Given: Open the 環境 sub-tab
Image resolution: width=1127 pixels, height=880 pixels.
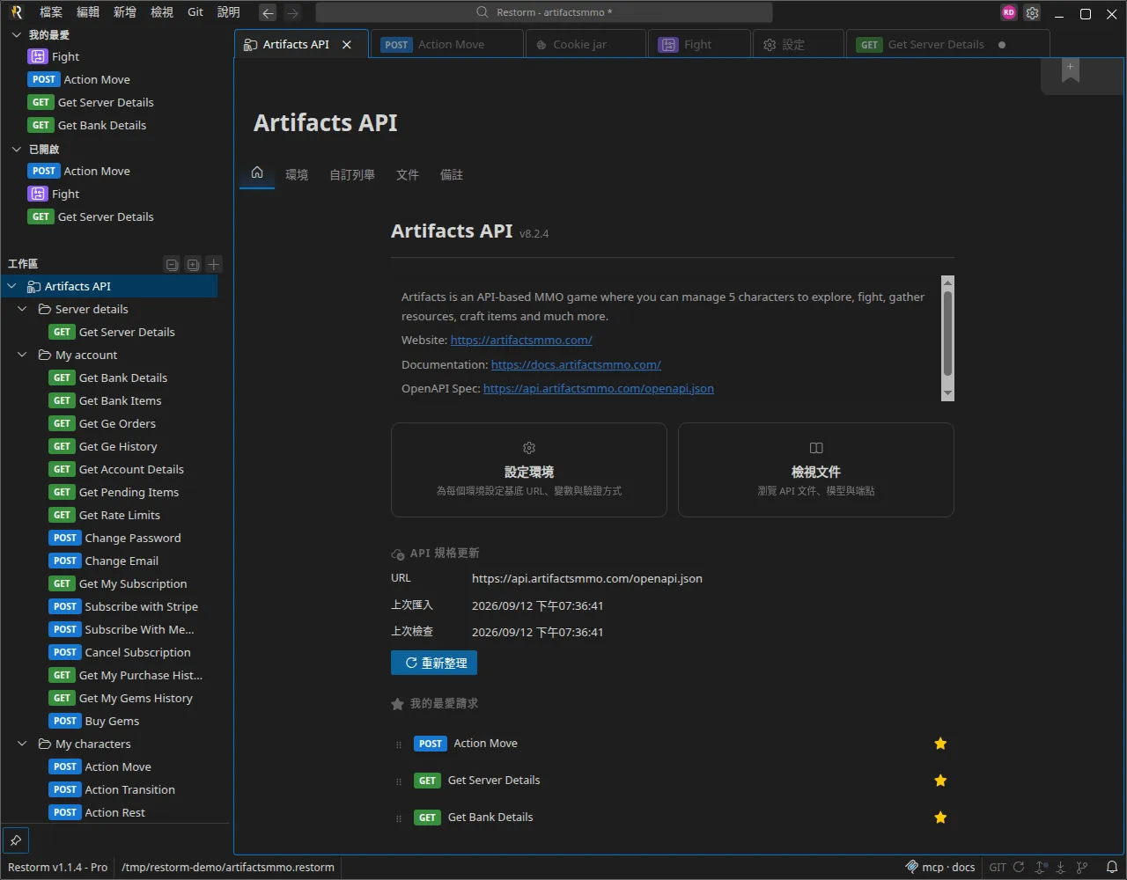Looking at the screenshot, I should coord(297,175).
